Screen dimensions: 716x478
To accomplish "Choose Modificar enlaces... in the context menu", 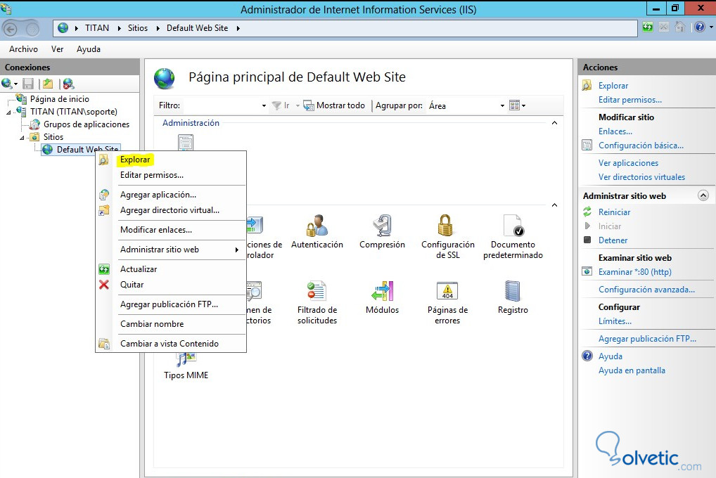I will click(155, 230).
